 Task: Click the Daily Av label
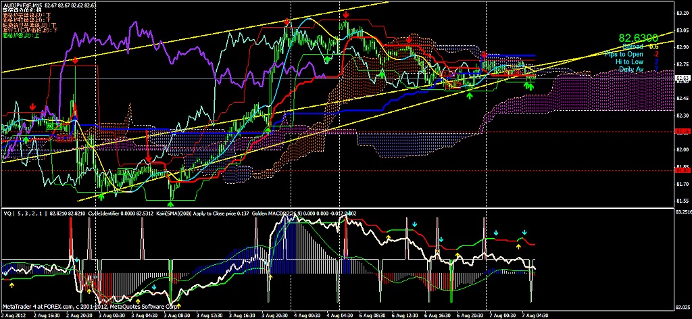click(x=631, y=69)
